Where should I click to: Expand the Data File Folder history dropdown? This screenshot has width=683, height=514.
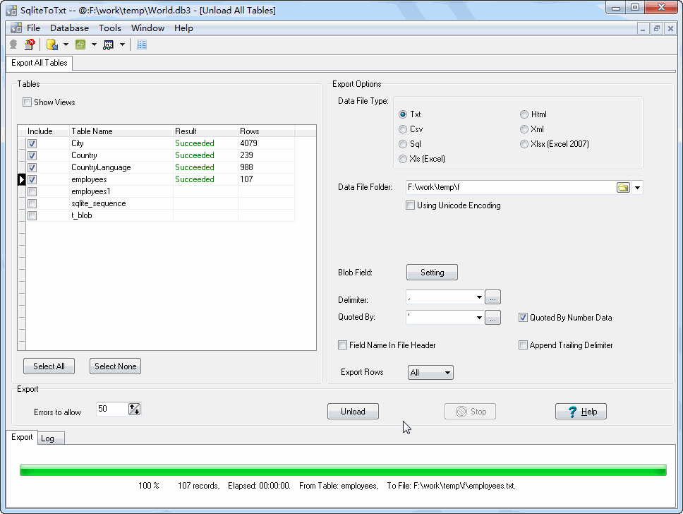click(638, 188)
